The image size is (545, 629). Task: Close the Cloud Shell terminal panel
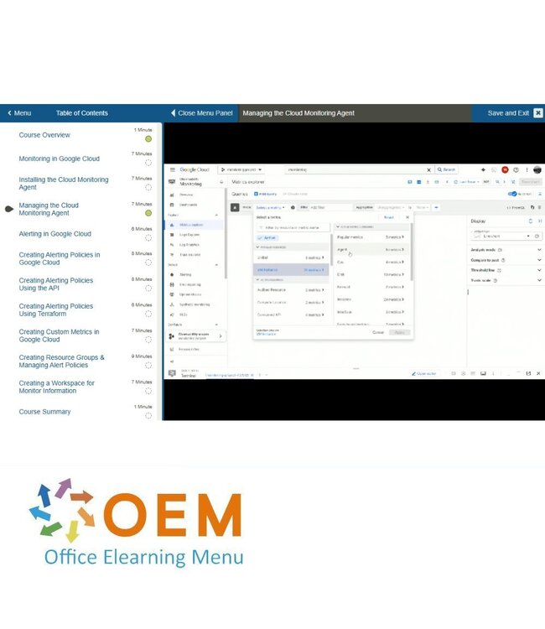click(x=538, y=373)
